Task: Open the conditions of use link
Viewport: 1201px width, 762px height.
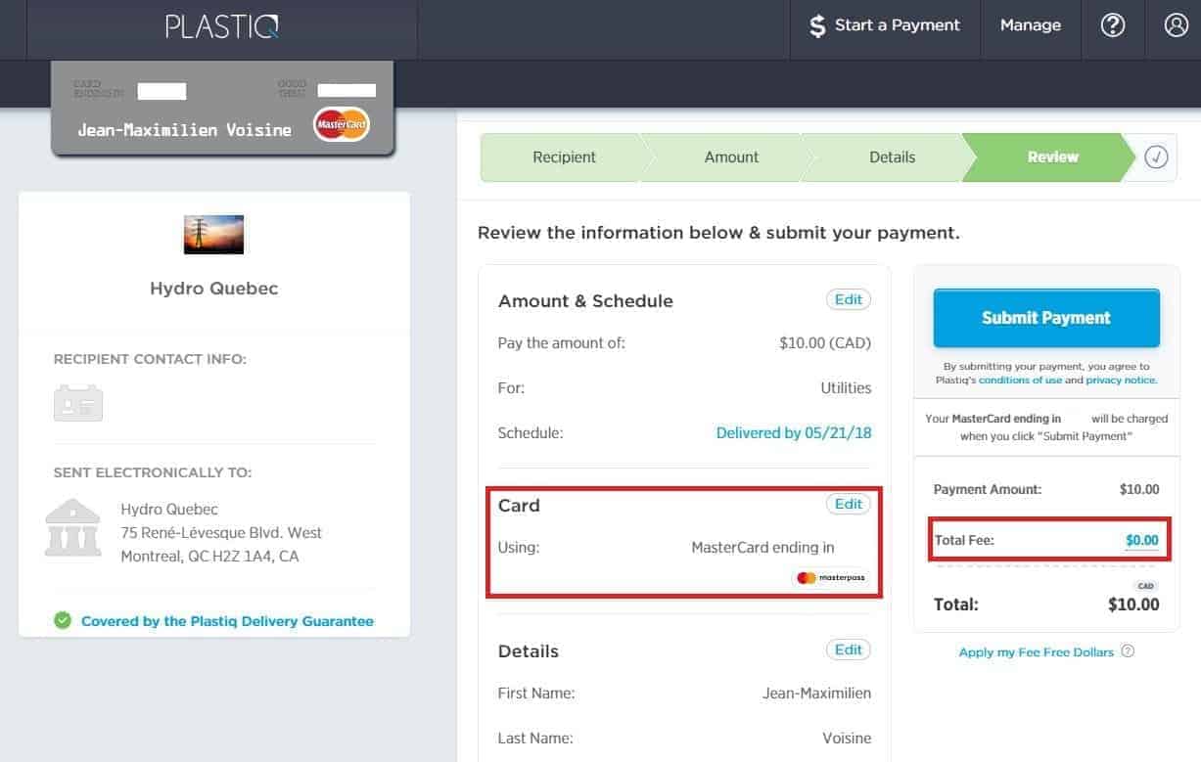Action: (1020, 380)
